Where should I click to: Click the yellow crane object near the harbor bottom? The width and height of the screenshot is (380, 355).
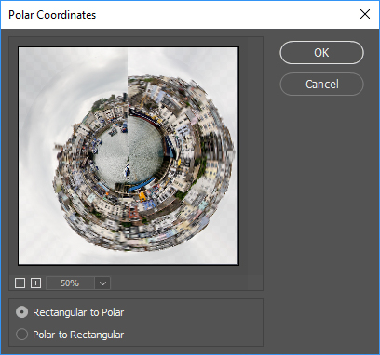[142, 196]
